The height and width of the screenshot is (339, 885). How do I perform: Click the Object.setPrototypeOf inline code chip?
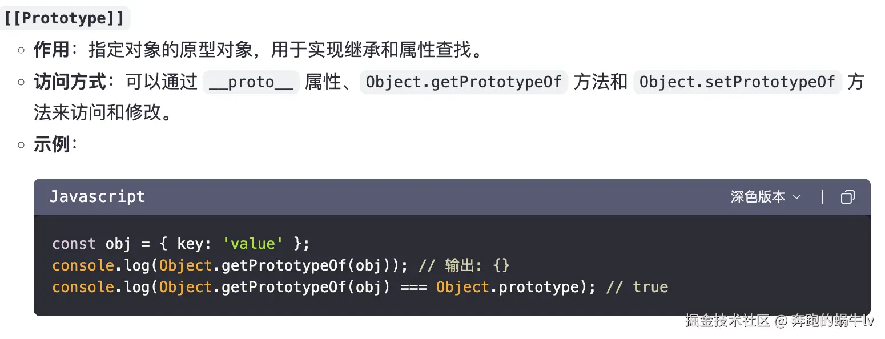(737, 82)
